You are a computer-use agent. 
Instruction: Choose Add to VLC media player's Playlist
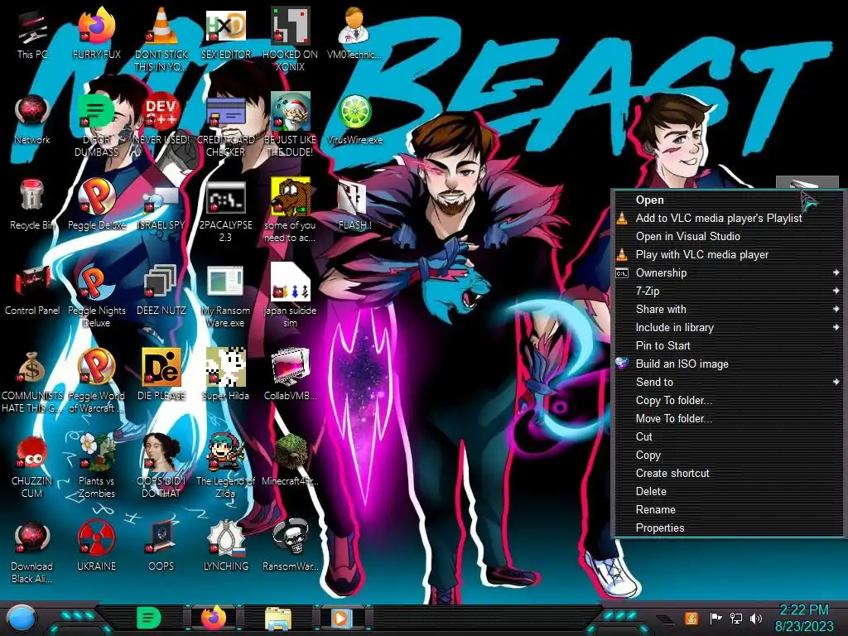729,219
